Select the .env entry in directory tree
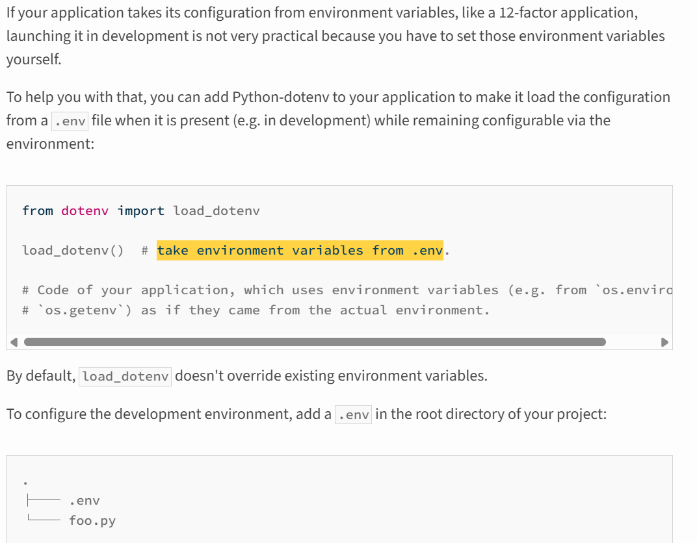 point(85,501)
